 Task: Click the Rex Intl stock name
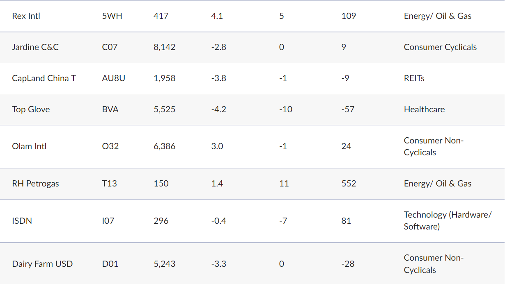26,16
